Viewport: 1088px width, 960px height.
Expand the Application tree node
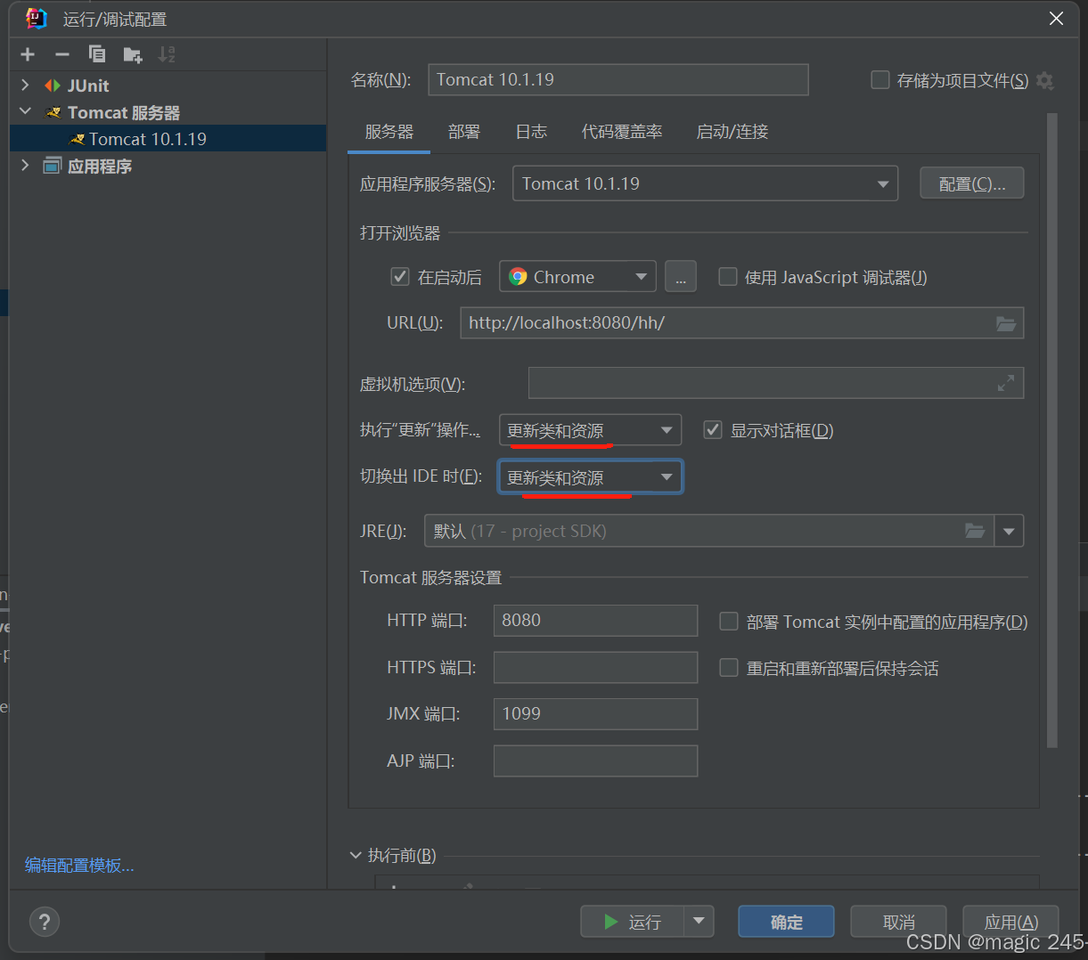25,166
